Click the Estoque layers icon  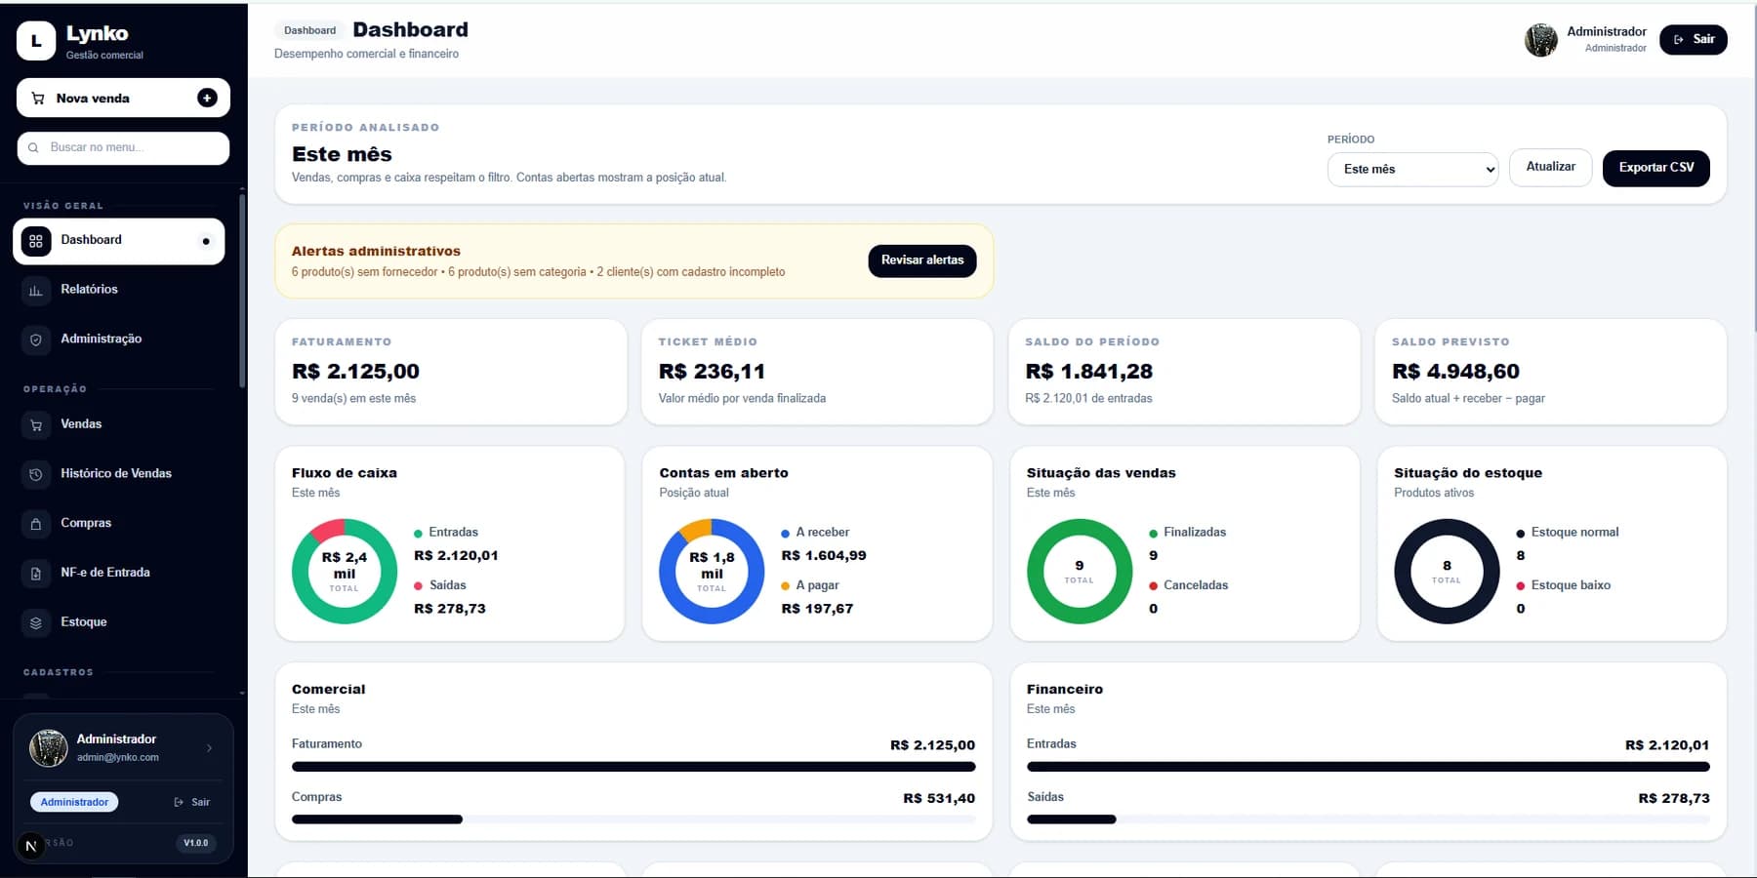click(36, 622)
